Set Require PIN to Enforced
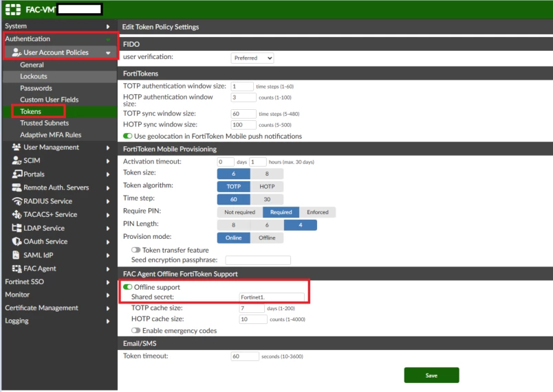The width and height of the screenshot is (553, 392). [x=317, y=212]
